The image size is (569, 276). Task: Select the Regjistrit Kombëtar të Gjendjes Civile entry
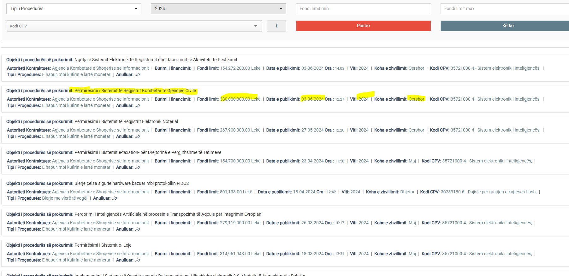click(x=135, y=91)
